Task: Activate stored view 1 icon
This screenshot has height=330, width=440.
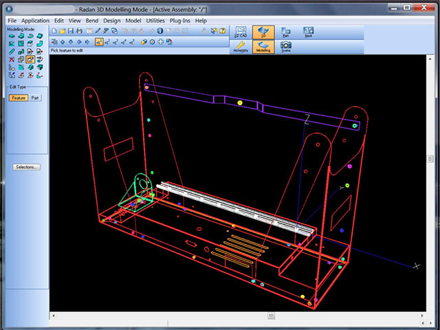Action: coord(99,42)
